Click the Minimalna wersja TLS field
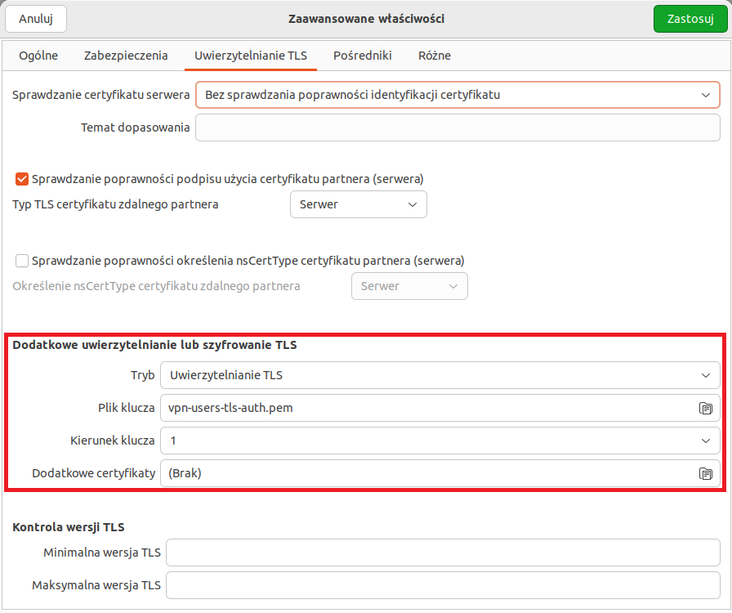Screen dimensions: 732x613 pyautogui.click(x=443, y=553)
